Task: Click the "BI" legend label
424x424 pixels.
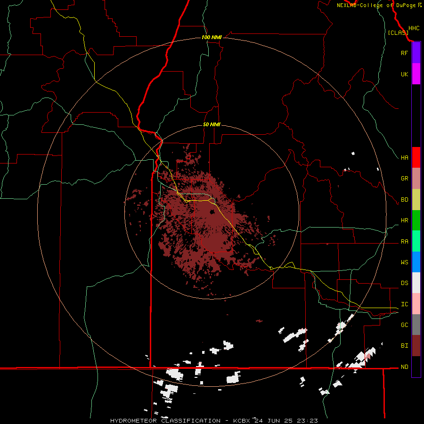Action: (x=404, y=346)
